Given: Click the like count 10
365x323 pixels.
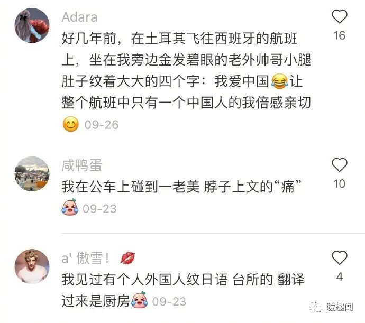Looking at the screenshot, I should tap(340, 184).
